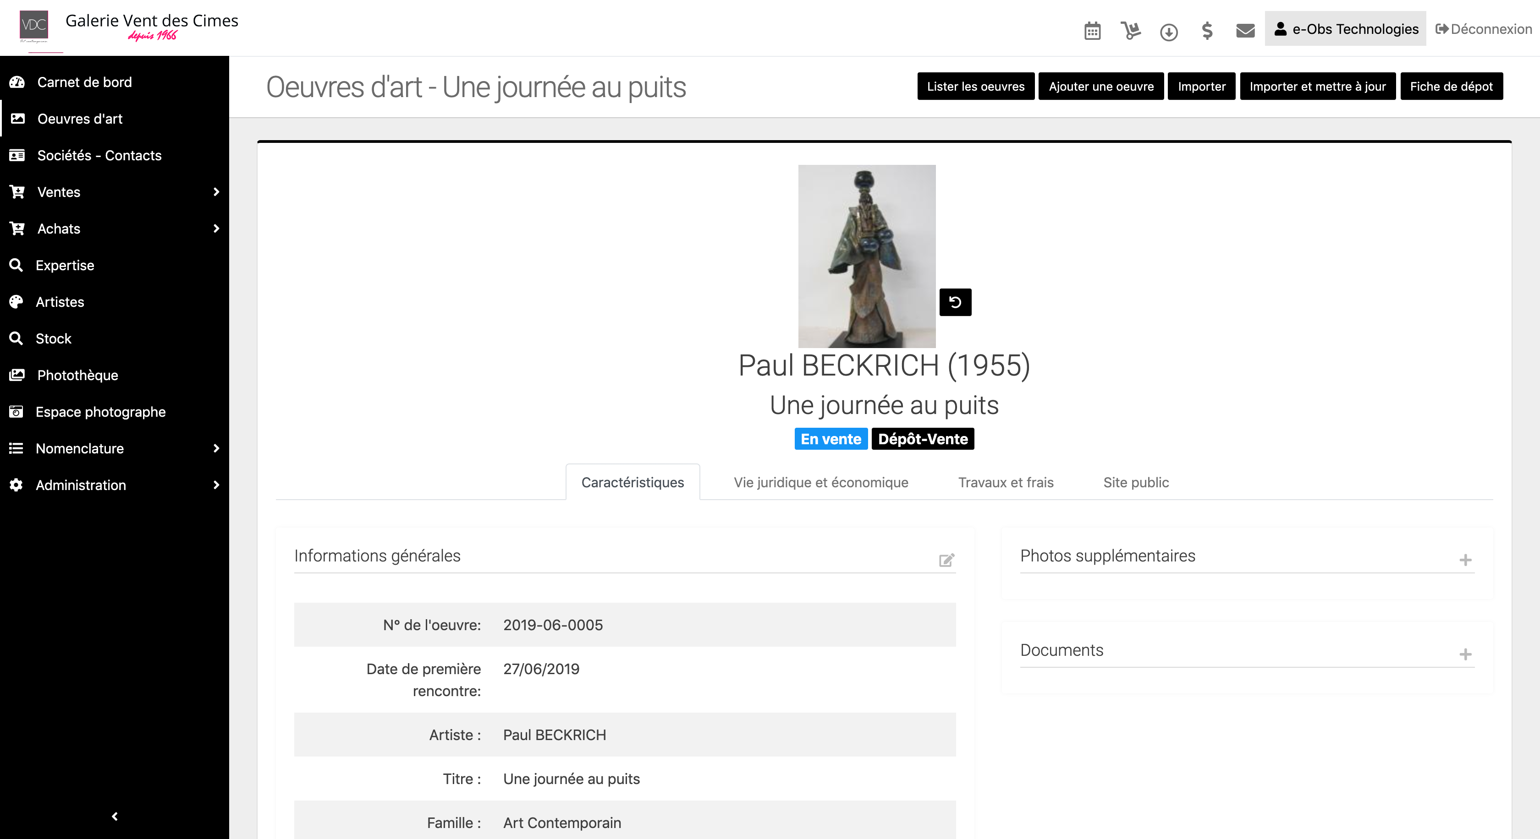This screenshot has width=1540, height=839.
Task: Open the envelope messages icon
Action: point(1245,30)
